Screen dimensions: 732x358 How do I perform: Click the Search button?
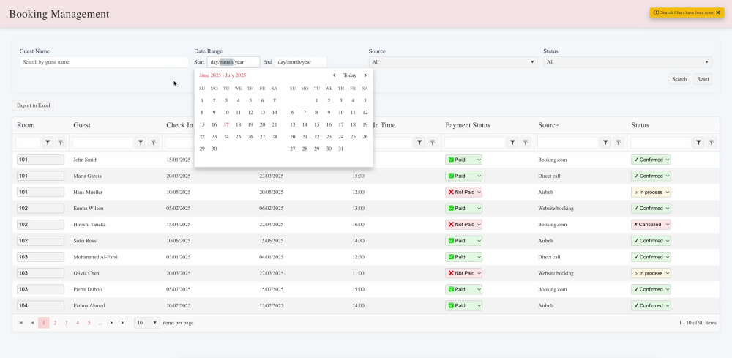tap(679, 79)
